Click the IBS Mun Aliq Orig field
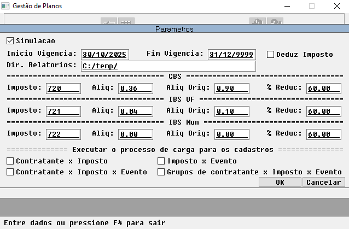 tap(232, 134)
